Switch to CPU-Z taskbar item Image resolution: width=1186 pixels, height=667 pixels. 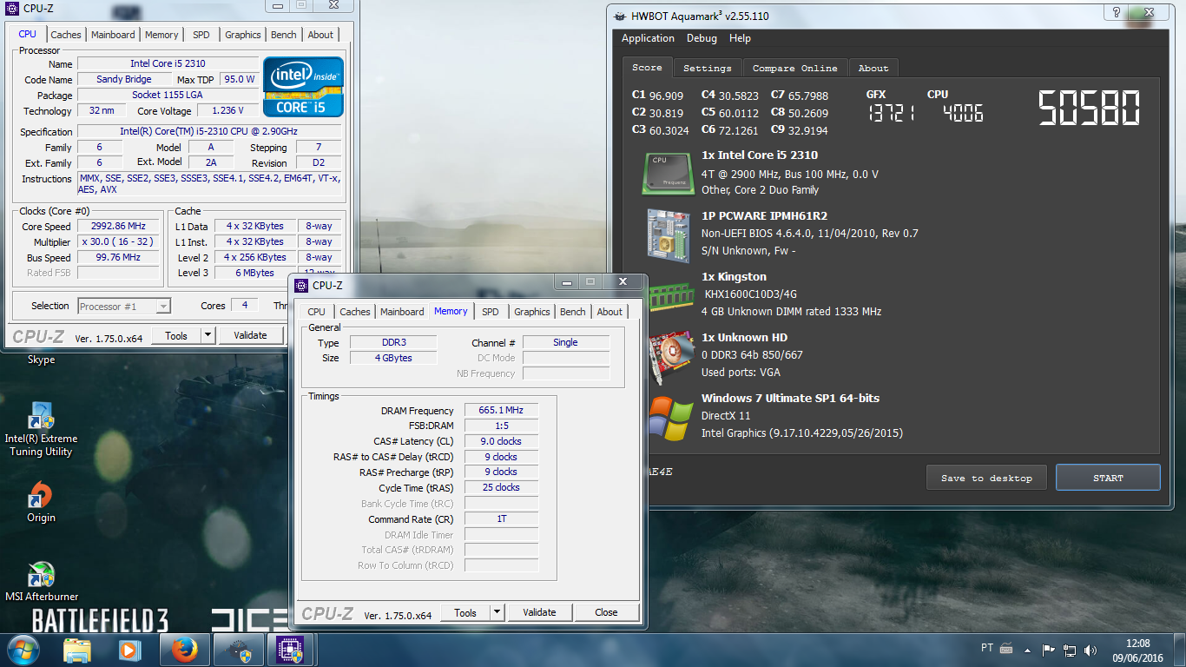pos(290,650)
